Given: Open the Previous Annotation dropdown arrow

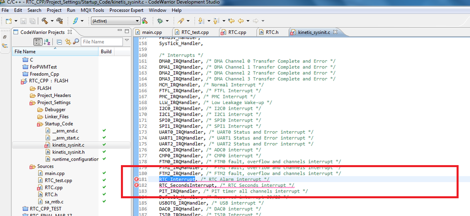Looking at the screenshot, I should click(x=224, y=21).
